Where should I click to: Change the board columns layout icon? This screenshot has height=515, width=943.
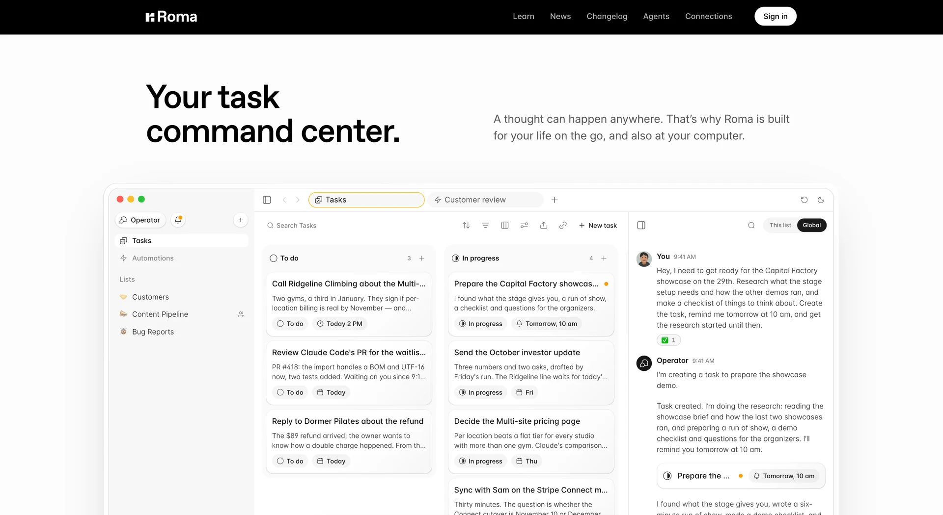[x=504, y=225]
